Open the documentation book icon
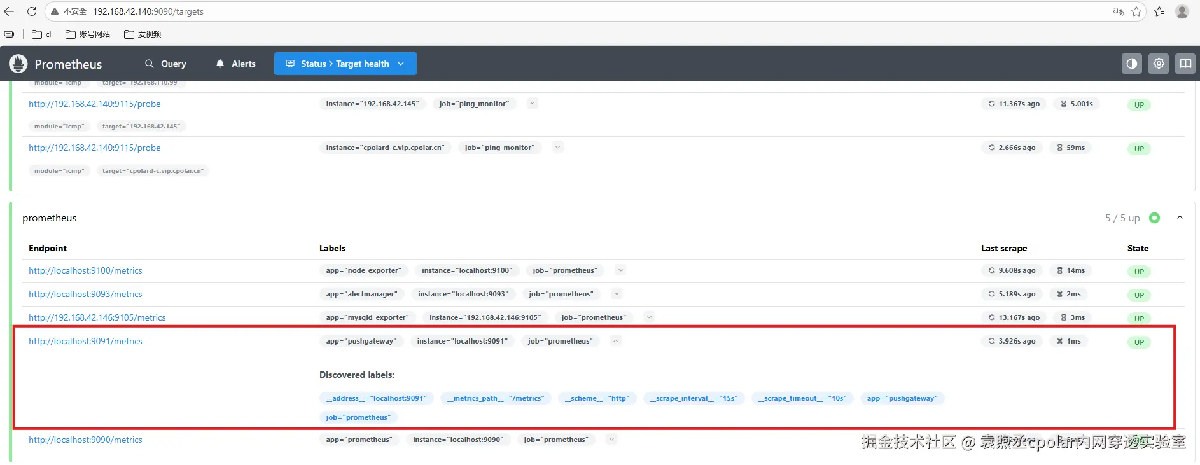This screenshot has height=465, width=1200. tap(1185, 64)
